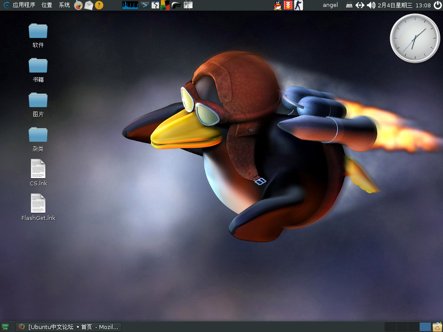Viewport: 443px width, 332px height.
Task: Click the angel user name in the panel
Action: click(330, 5)
